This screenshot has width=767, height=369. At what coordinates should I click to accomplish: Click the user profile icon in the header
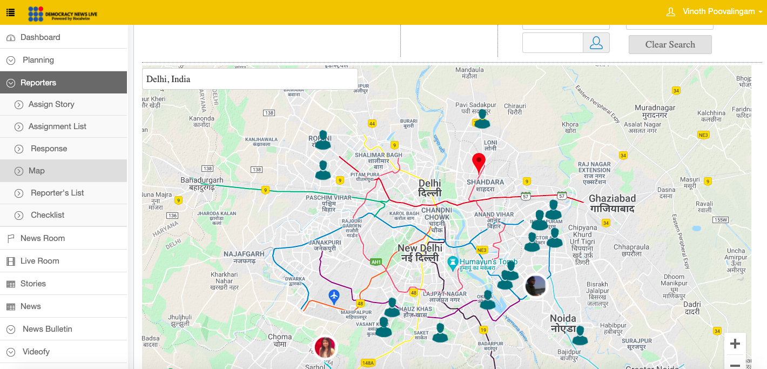click(x=671, y=11)
